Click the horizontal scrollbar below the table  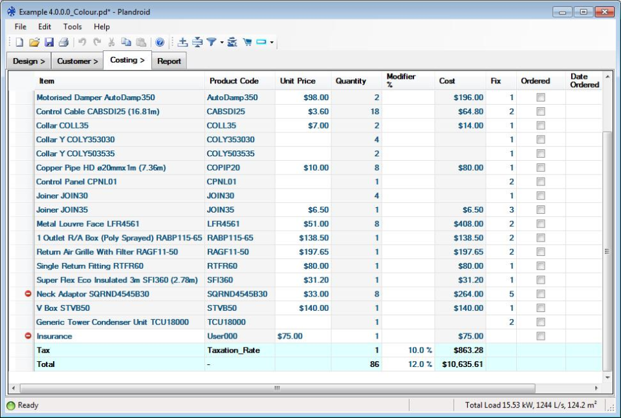277,388
